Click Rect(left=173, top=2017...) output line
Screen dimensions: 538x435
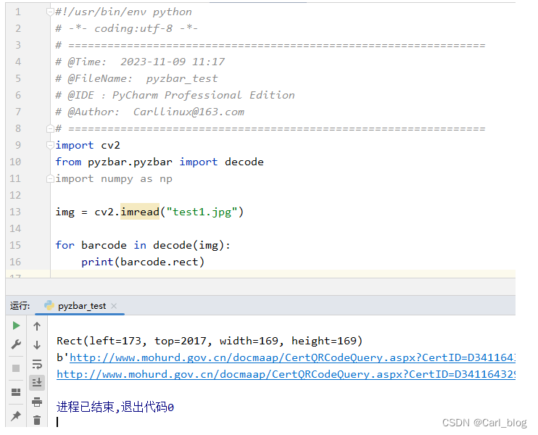[x=210, y=341]
